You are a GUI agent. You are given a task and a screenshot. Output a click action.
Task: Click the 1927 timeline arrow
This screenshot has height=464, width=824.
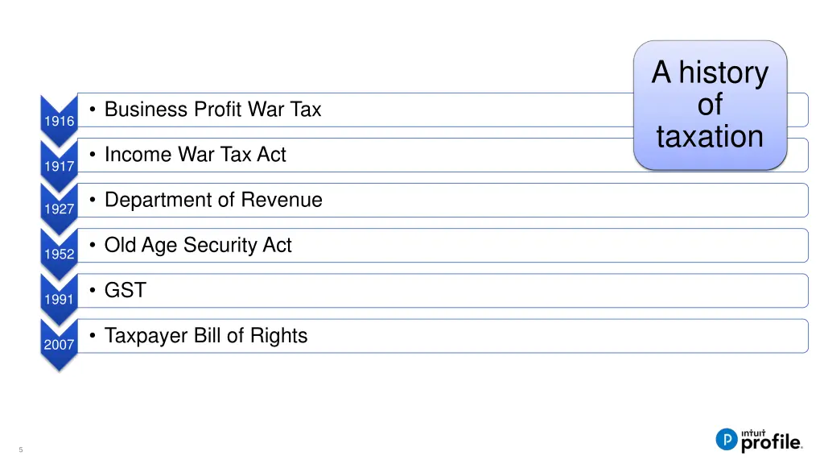[60, 209]
